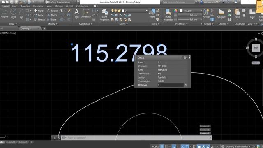
Task: Open the layer list dropdown
Action: tap(146, 11)
